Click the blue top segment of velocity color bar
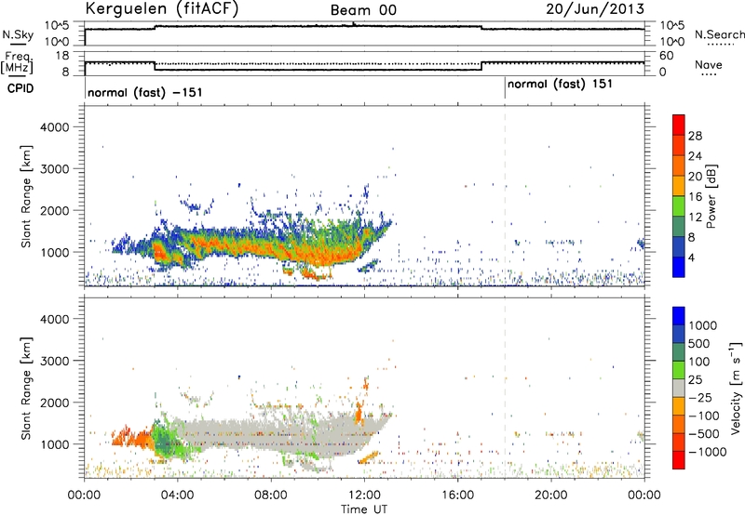Image resolution: width=745 pixels, height=515 pixels. tap(679, 316)
